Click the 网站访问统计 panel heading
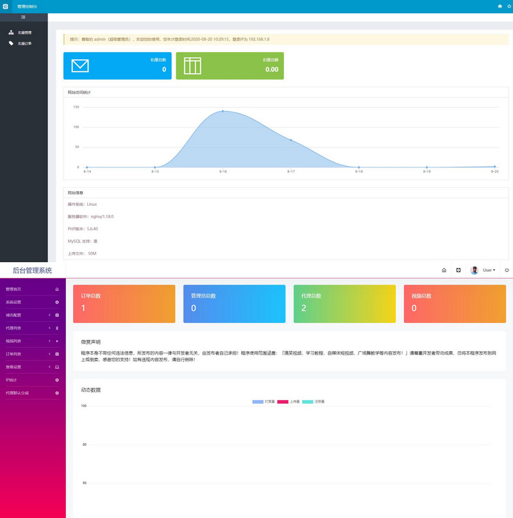This screenshot has width=513, height=518. tap(79, 92)
